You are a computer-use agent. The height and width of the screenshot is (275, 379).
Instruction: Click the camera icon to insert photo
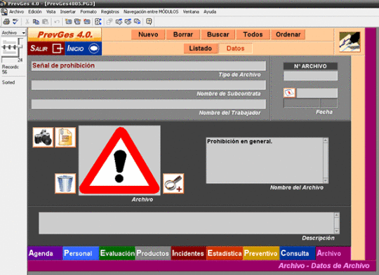click(43, 137)
